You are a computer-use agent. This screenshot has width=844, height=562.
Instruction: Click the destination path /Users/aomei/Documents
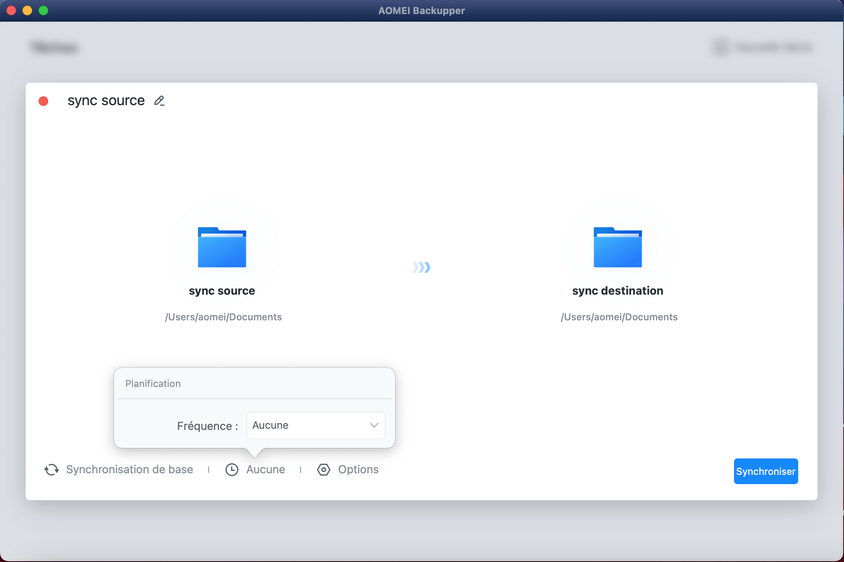(x=619, y=317)
